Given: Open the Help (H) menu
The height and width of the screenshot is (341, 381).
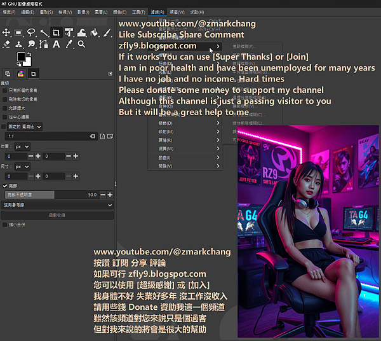Looking at the screenshot, I should [197, 12].
